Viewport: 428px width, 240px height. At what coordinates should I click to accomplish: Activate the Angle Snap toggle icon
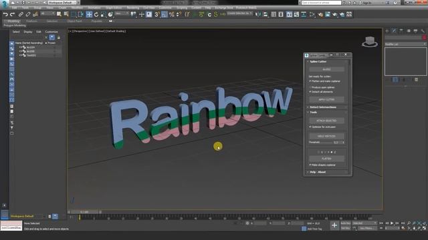point(165,15)
